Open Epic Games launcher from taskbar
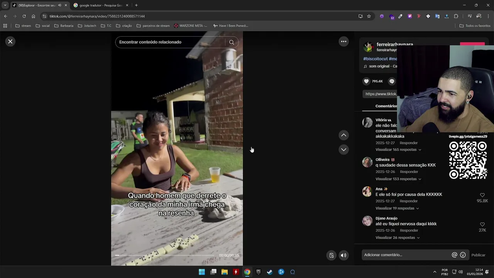 click(x=259, y=272)
